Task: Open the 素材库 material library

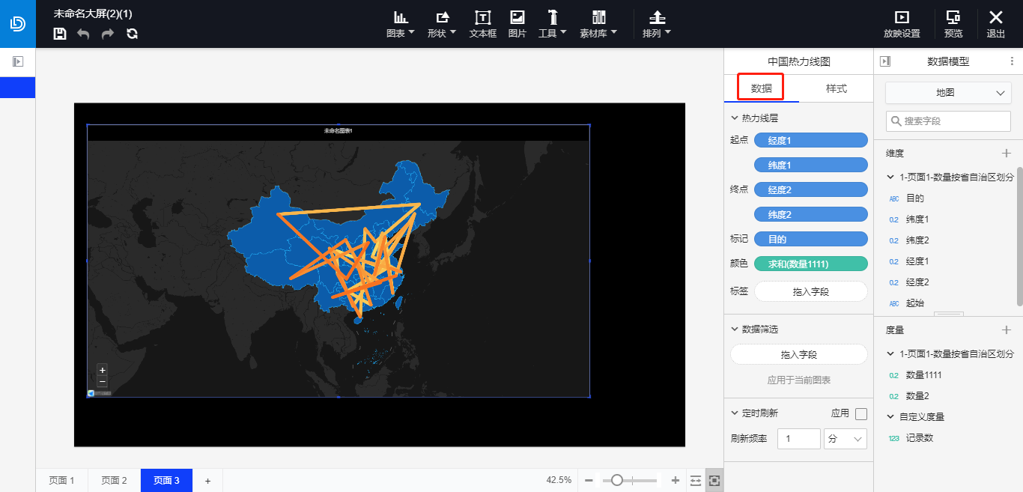Action: tap(598, 24)
